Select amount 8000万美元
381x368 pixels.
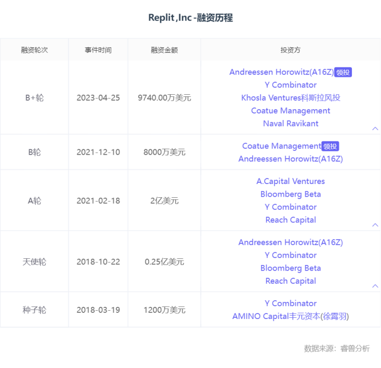pos(164,152)
